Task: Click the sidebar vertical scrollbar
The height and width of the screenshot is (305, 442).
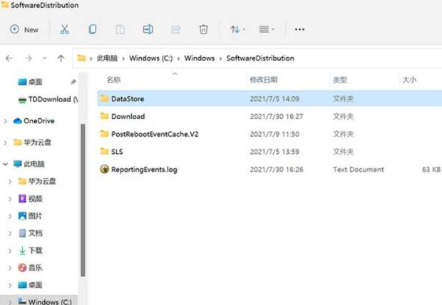Action: [83, 200]
